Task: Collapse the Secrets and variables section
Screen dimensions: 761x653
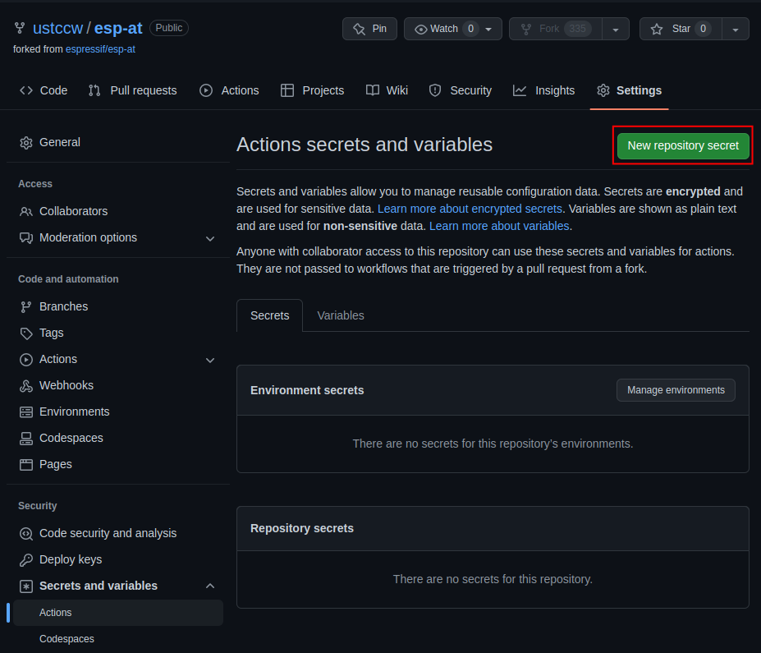Action: pyautogui.click(x=210, y=586)
